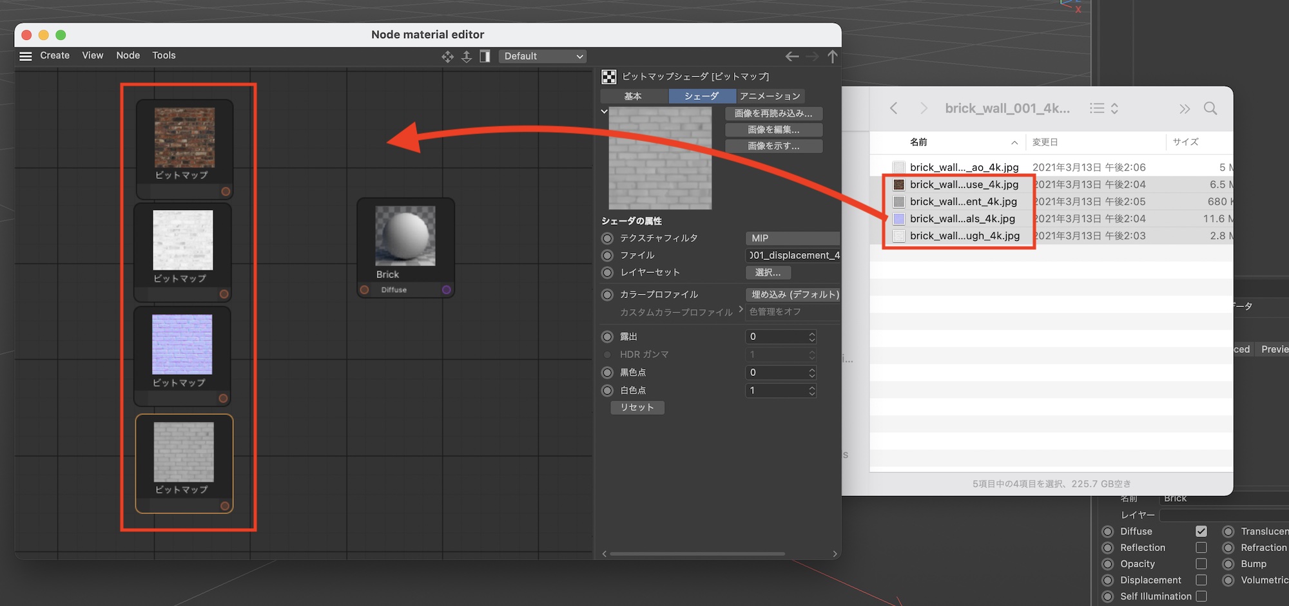Click the up arrow navigation icon
Screen dimensions: 1289x606
point(833,57)
